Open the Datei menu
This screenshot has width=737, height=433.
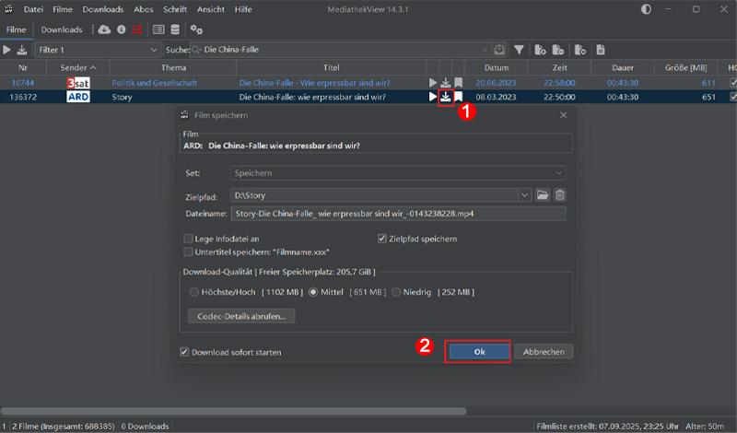click(33, 9)
